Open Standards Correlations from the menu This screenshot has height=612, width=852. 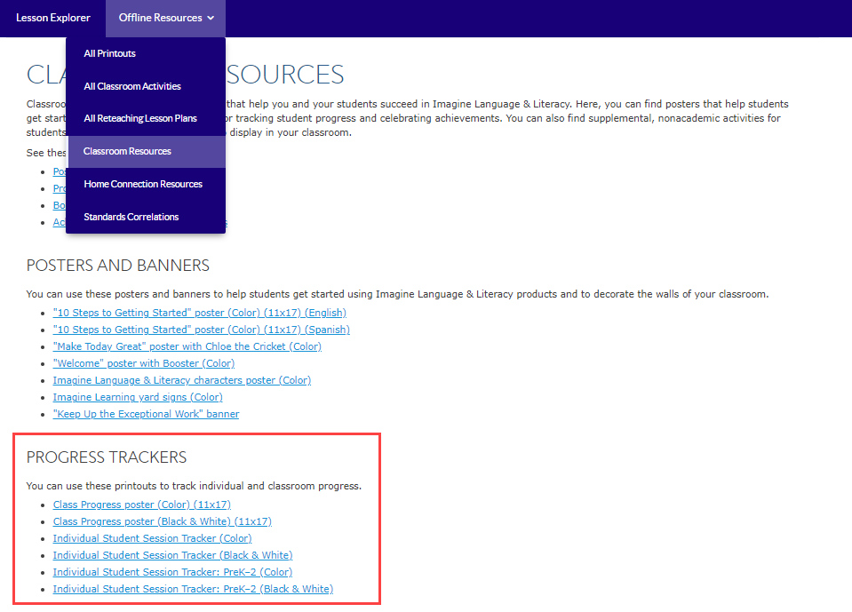[131, 217]
